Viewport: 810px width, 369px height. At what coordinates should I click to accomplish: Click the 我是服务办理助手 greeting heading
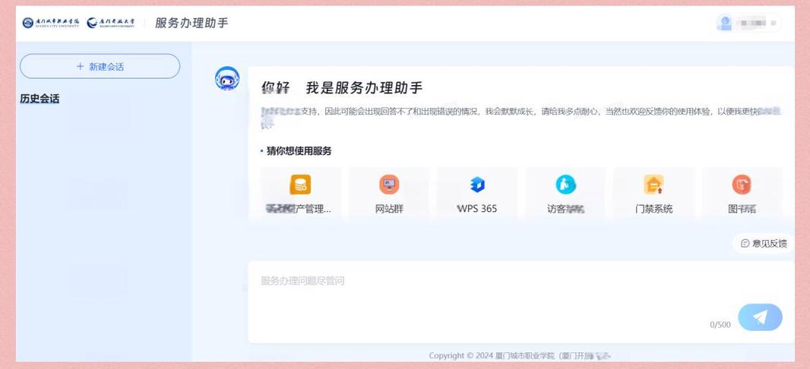364,88
